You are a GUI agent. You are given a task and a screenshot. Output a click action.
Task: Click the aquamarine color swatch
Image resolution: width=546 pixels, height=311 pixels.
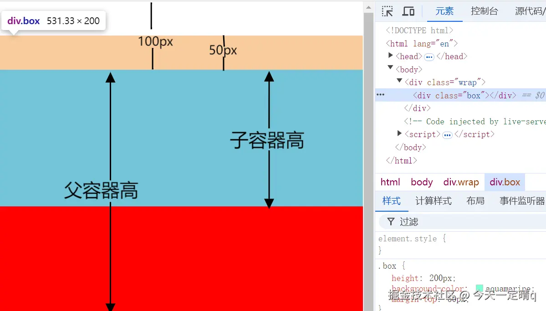(x=479, y=288)
